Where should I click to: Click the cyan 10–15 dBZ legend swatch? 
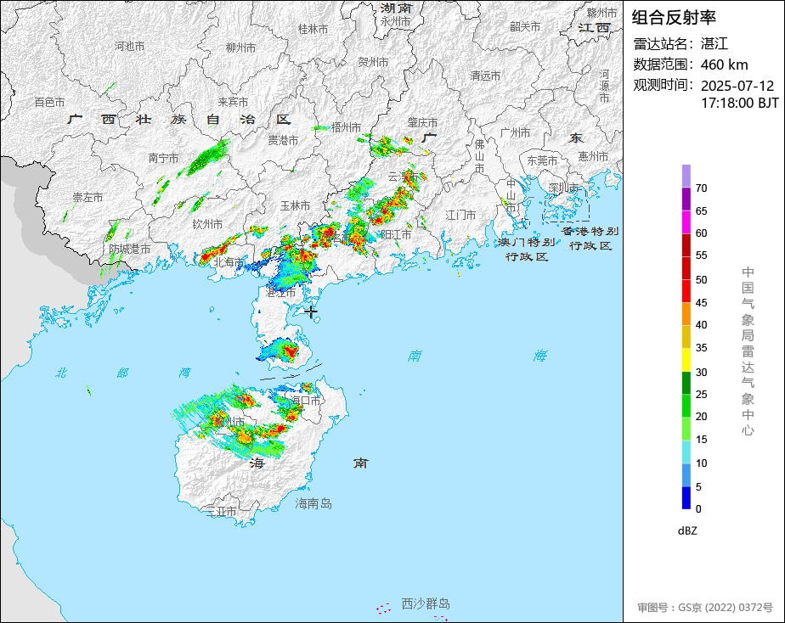point(686,452)
